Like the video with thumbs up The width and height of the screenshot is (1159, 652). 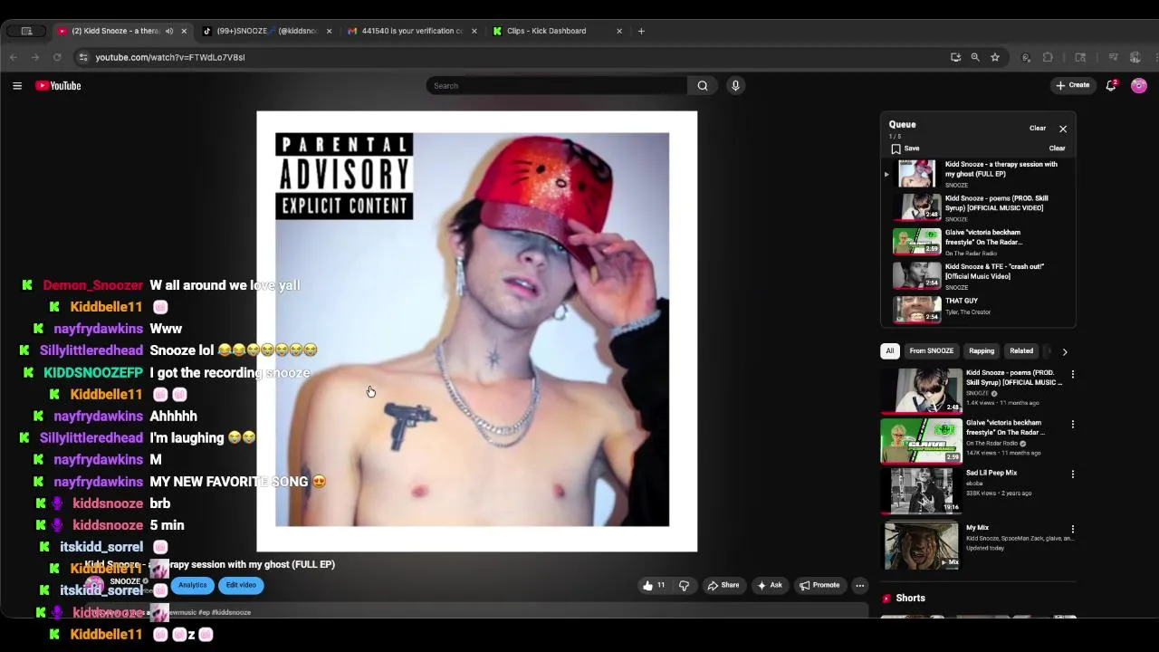point(654,585)
